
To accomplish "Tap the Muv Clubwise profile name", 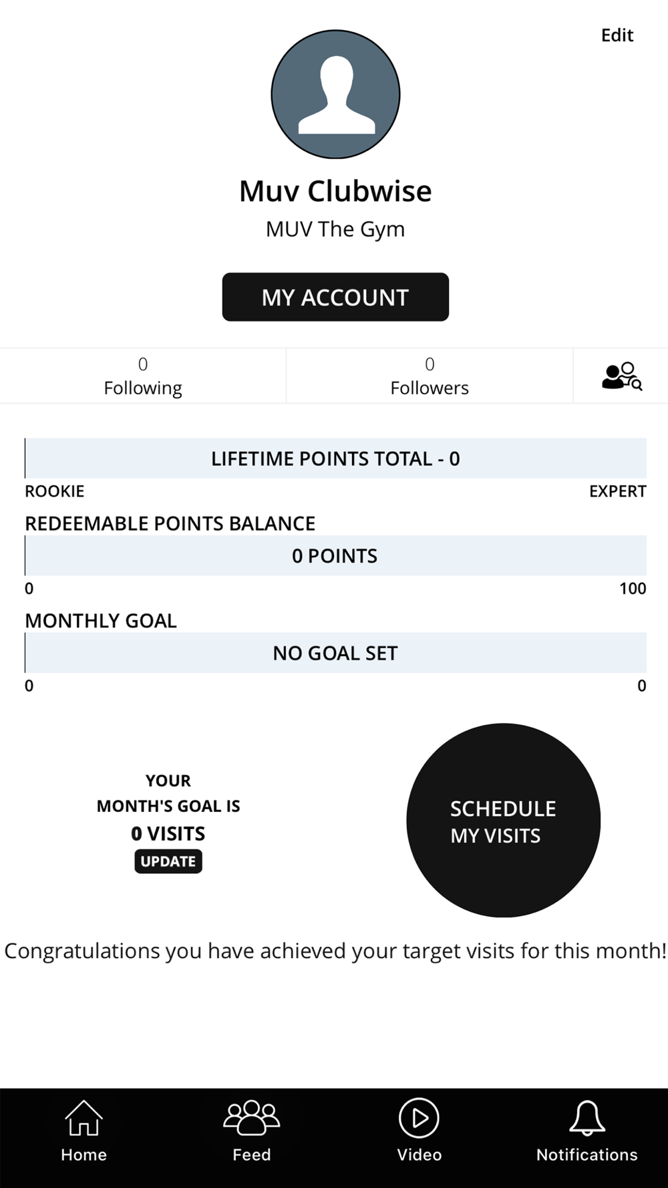I will [x=335, y=191].
